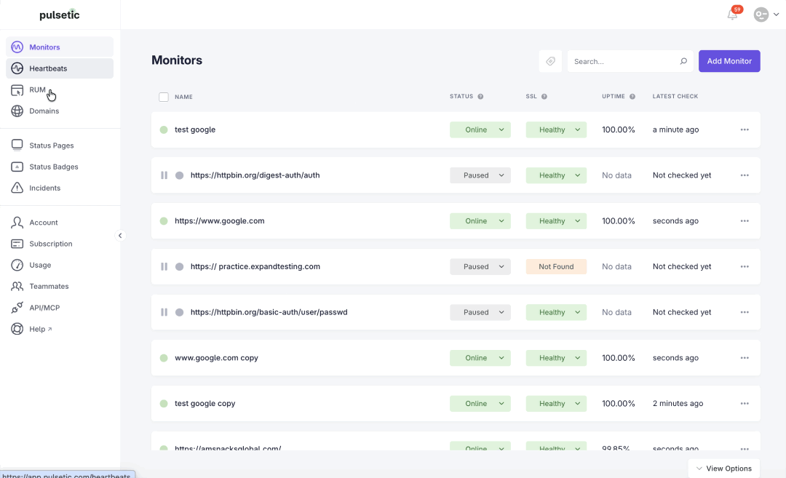This screenshot has height=478, width=786.
Task: Click the UPTIME column help icon
Action: click(x=632, y=97)
